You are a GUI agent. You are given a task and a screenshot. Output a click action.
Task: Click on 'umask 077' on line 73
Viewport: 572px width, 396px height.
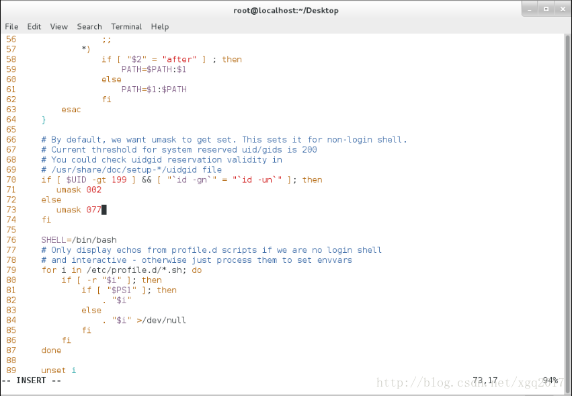point(79,210)
